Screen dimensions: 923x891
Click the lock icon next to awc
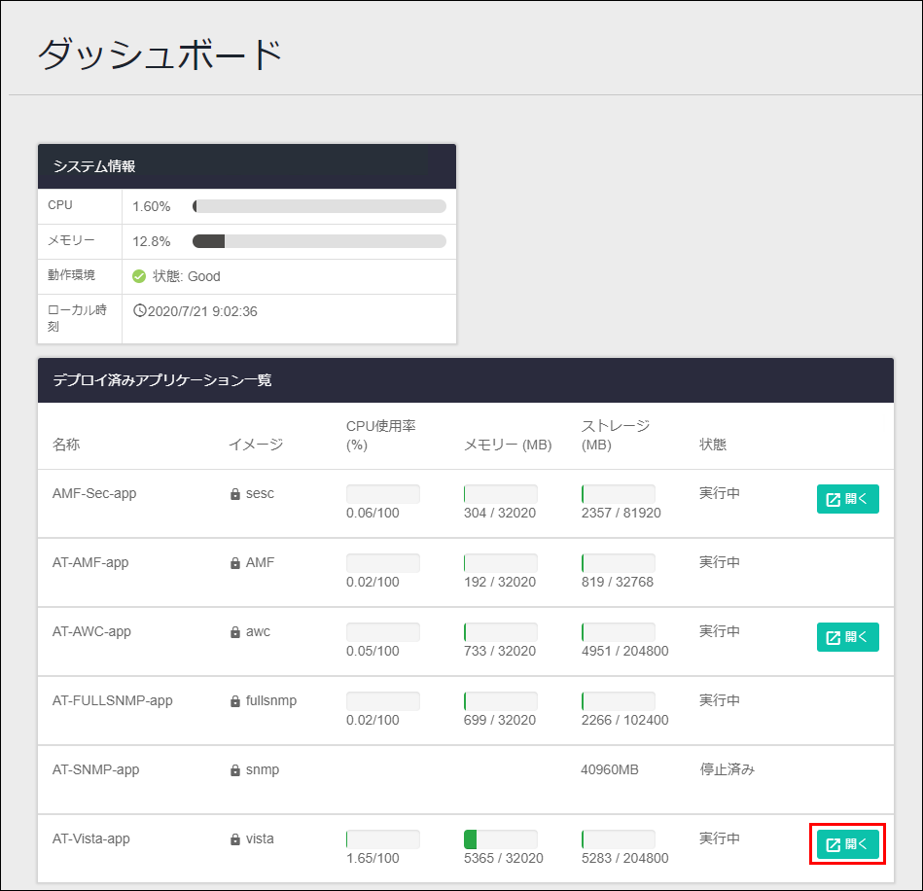234,632
